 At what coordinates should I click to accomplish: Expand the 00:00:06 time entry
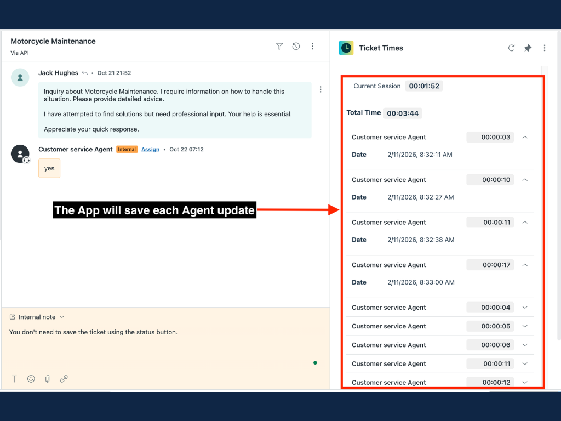tap(525, 345)
